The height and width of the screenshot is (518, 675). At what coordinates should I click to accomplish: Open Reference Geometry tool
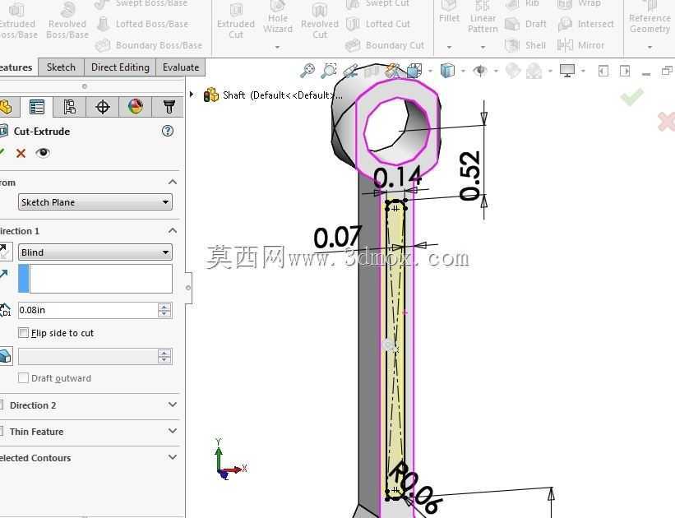650,17
